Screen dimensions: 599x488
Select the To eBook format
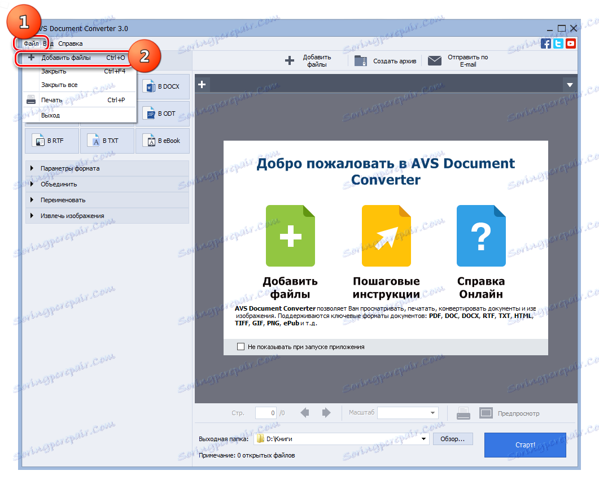[x=163, y=141]
